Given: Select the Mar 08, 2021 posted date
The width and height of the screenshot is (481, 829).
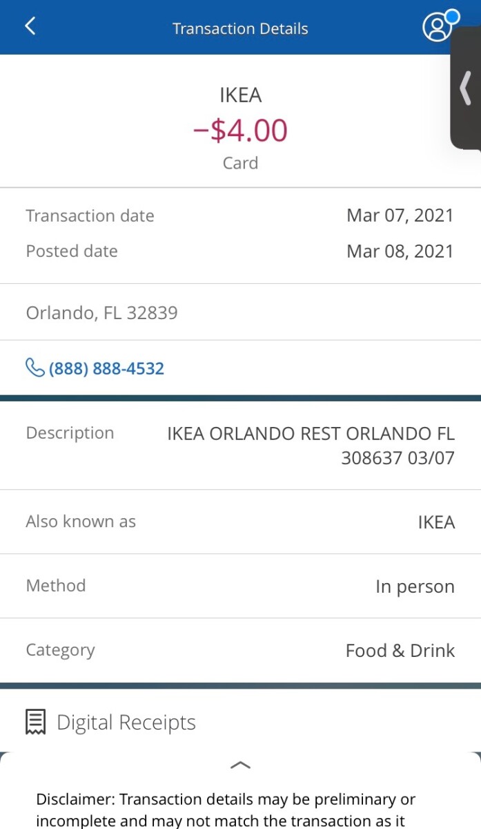Looking at the screenshot, I should [400, 251].
